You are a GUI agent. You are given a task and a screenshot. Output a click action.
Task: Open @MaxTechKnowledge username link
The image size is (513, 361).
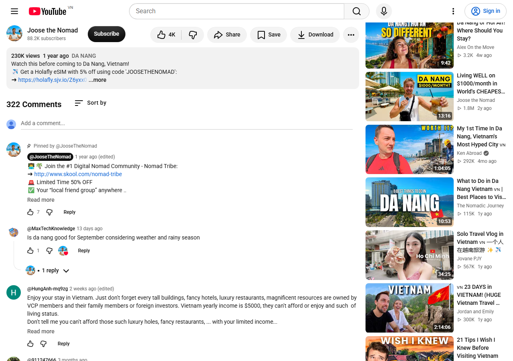pyautogui.click(x=51, y=229)
